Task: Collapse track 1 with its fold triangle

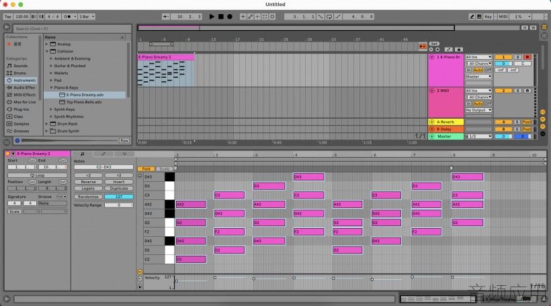Action: click(432, 57)
